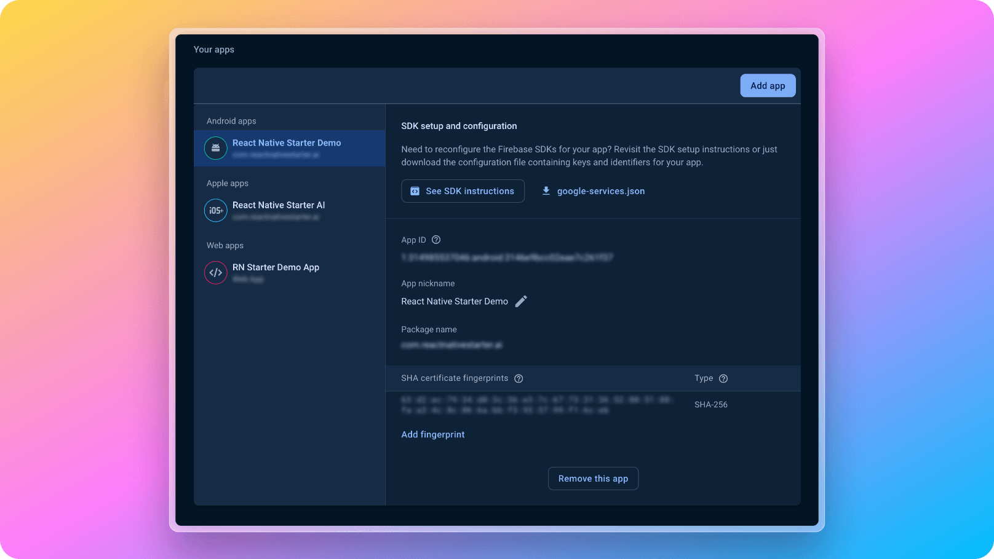Click Add fingerprint link
This screenshot has width=994, height=559.
(433, 434)
